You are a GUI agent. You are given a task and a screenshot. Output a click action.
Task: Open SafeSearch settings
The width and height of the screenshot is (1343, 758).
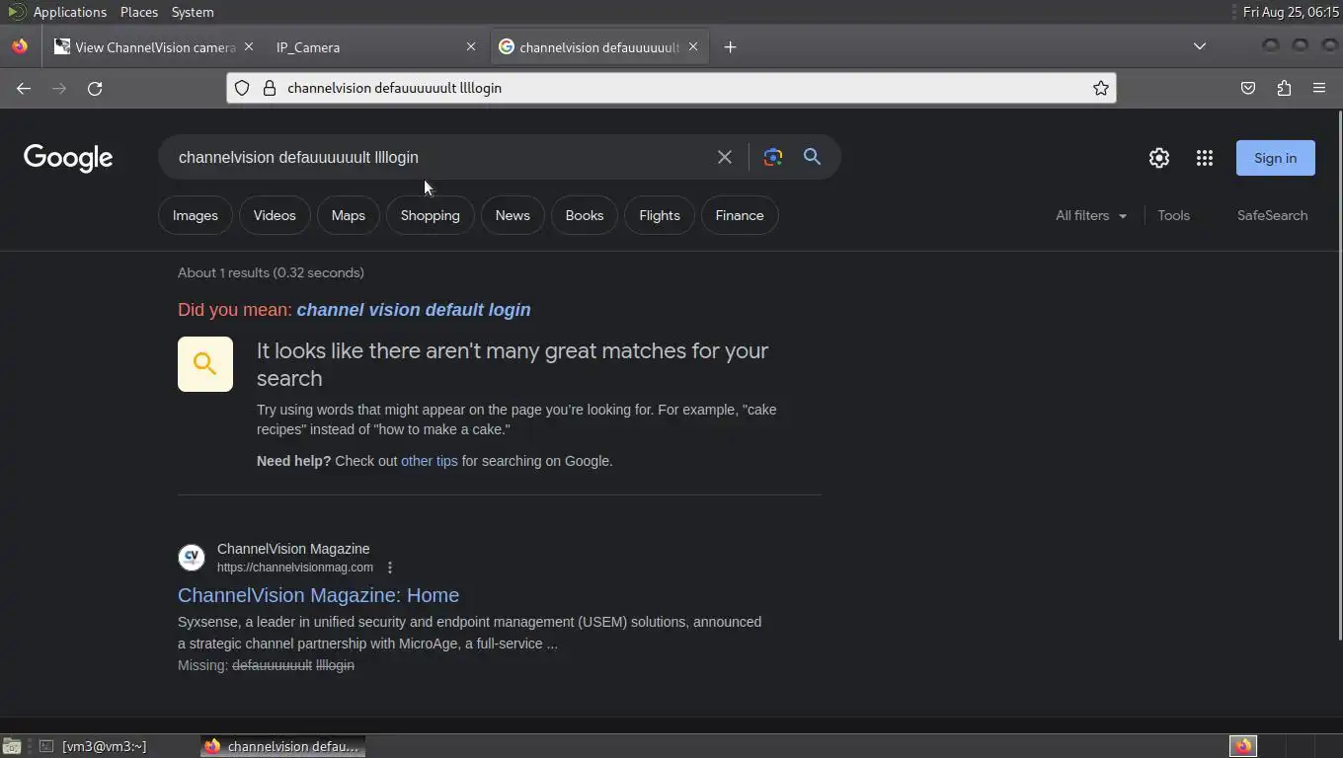point(1272,215)
